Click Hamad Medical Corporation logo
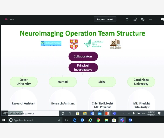 [x=51, y=43]
